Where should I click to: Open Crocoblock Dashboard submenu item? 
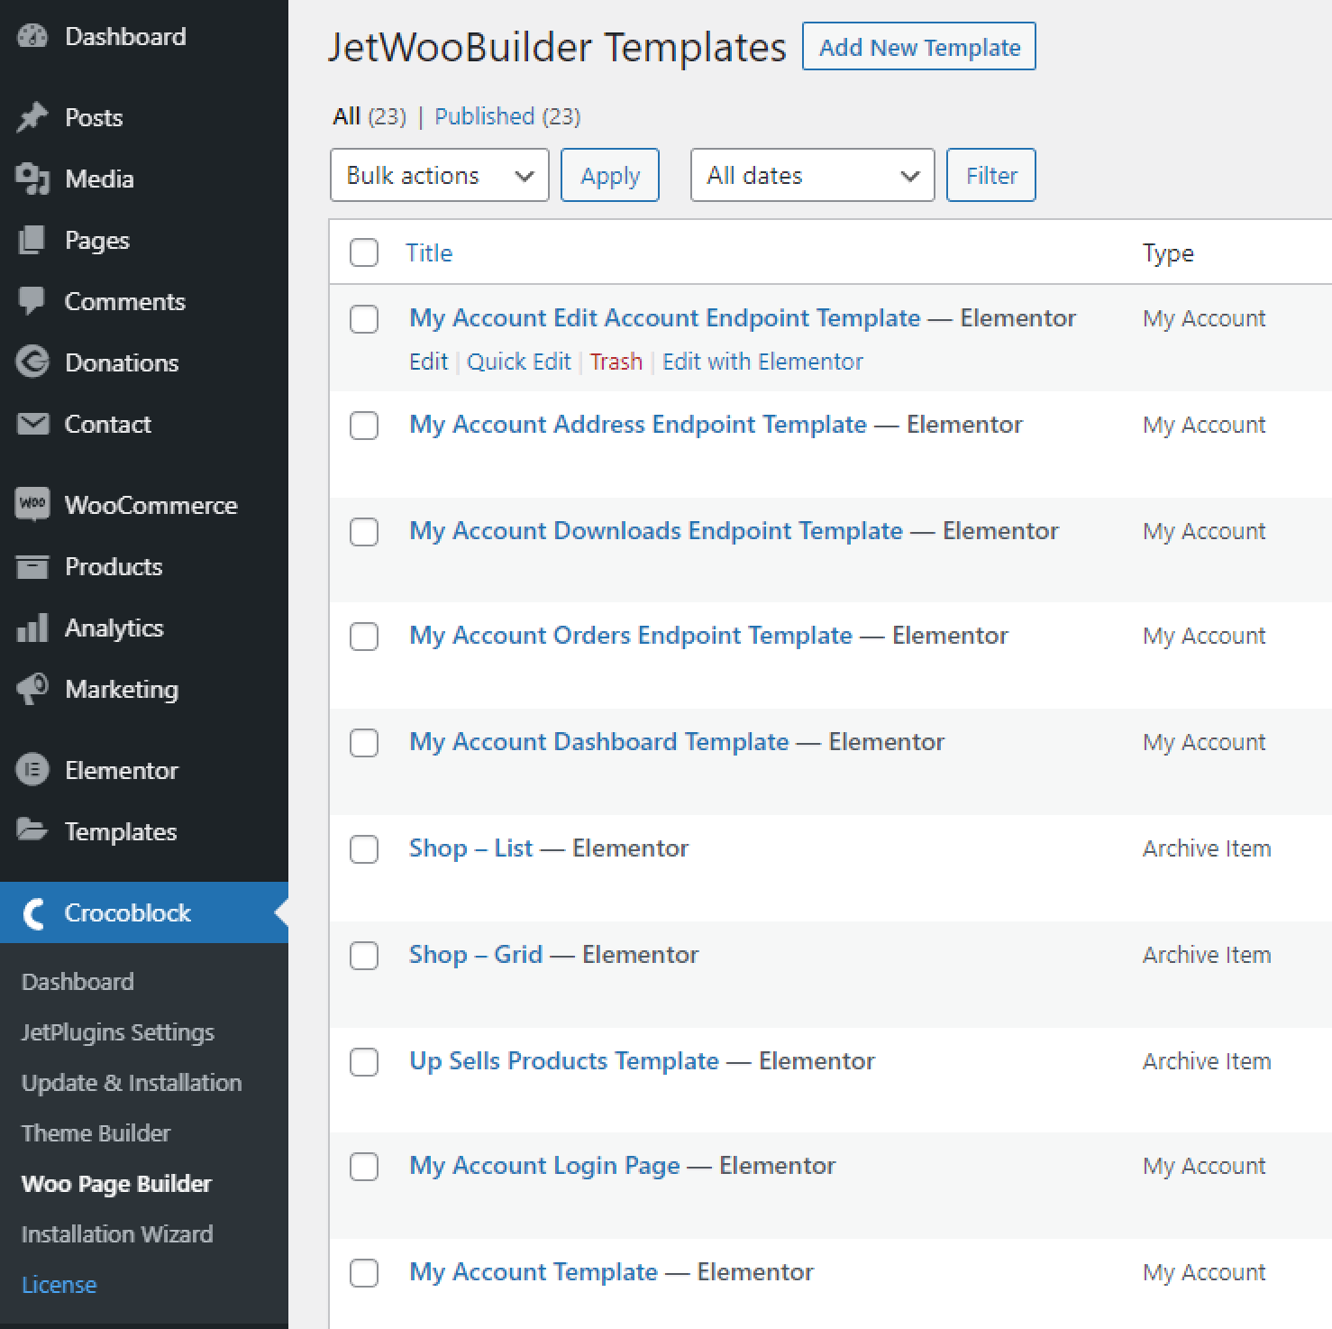coord(78,981)
